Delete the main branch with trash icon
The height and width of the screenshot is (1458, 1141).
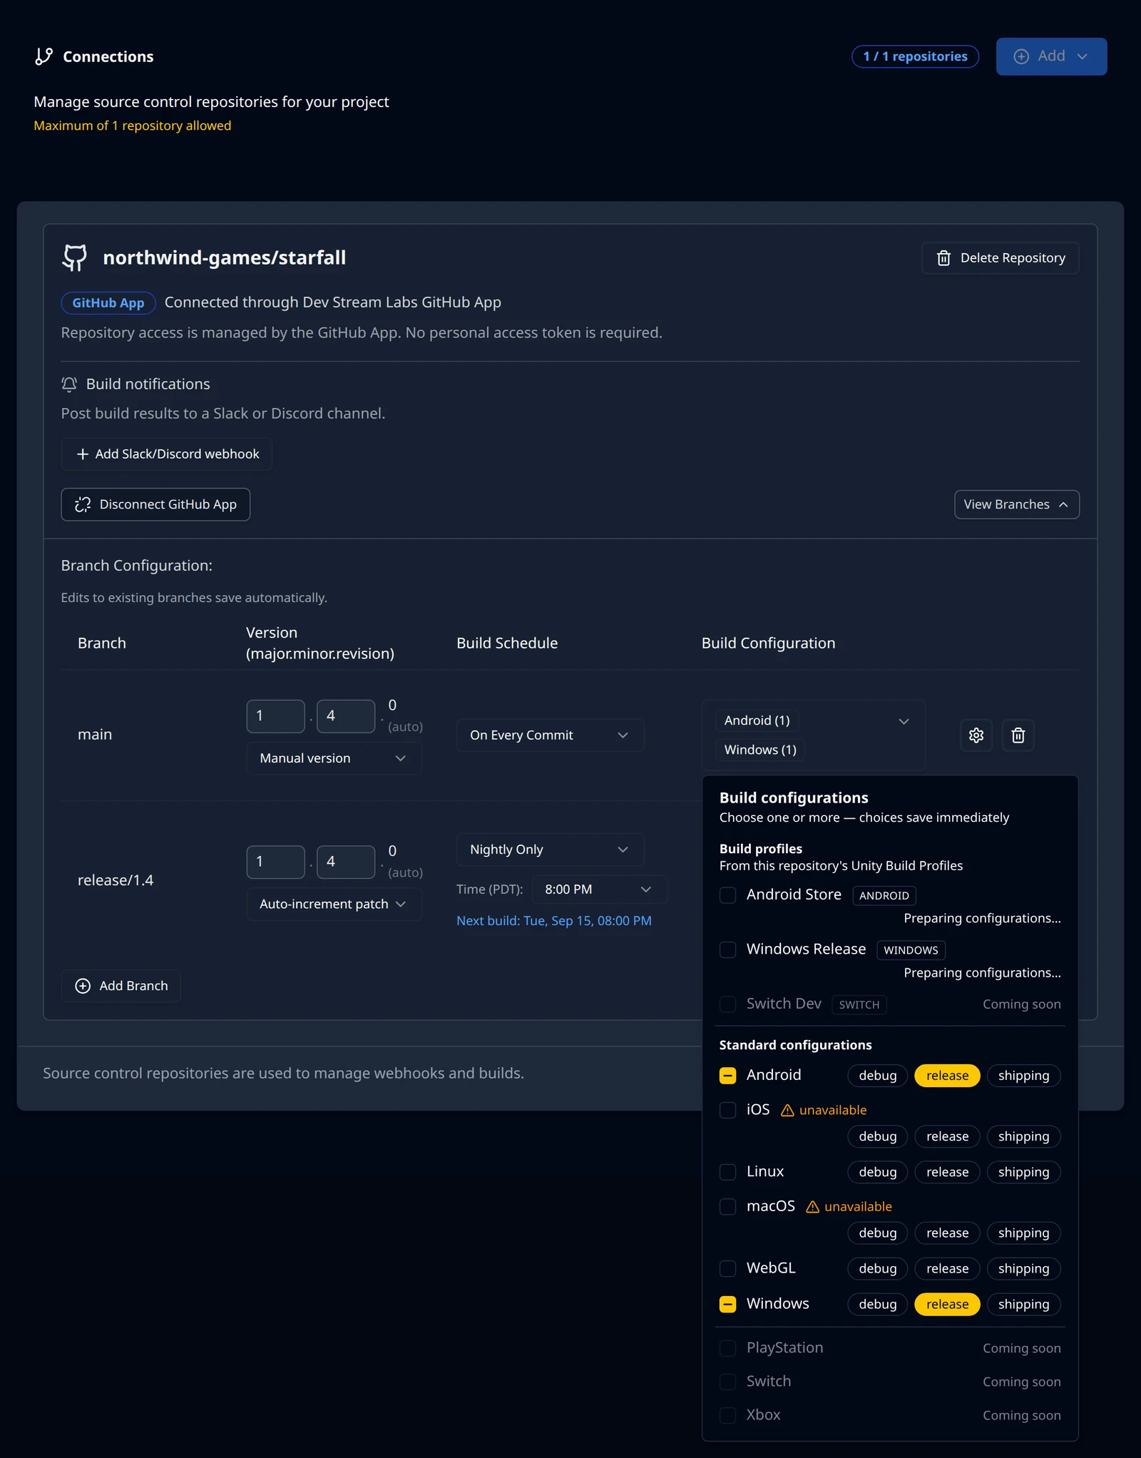(1018, 735)
